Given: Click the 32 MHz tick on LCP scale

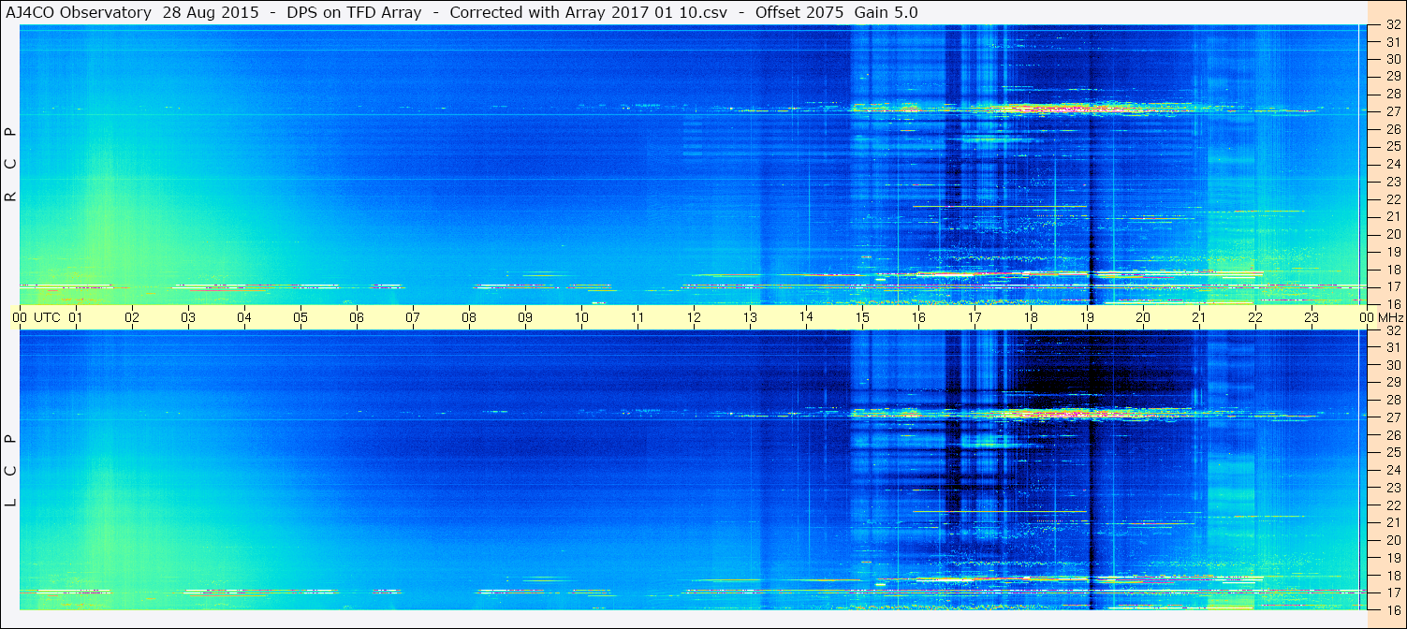Looking at the screenshot, I should (1393, 330).
